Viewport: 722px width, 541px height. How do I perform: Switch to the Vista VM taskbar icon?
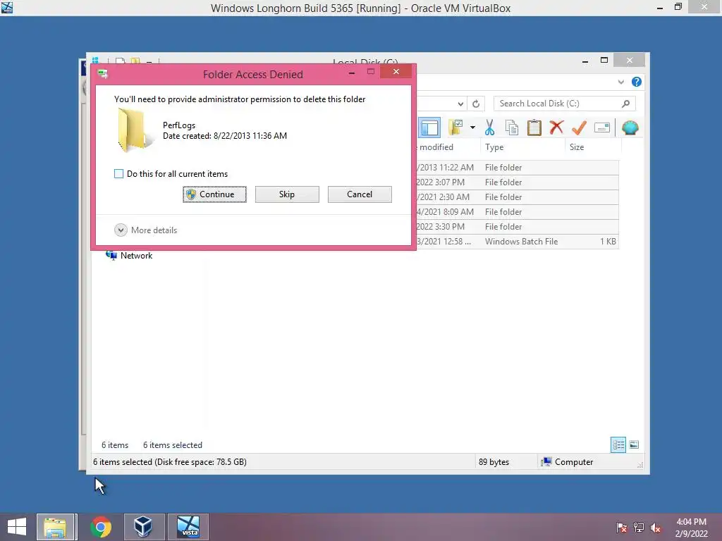pos(188,527)
